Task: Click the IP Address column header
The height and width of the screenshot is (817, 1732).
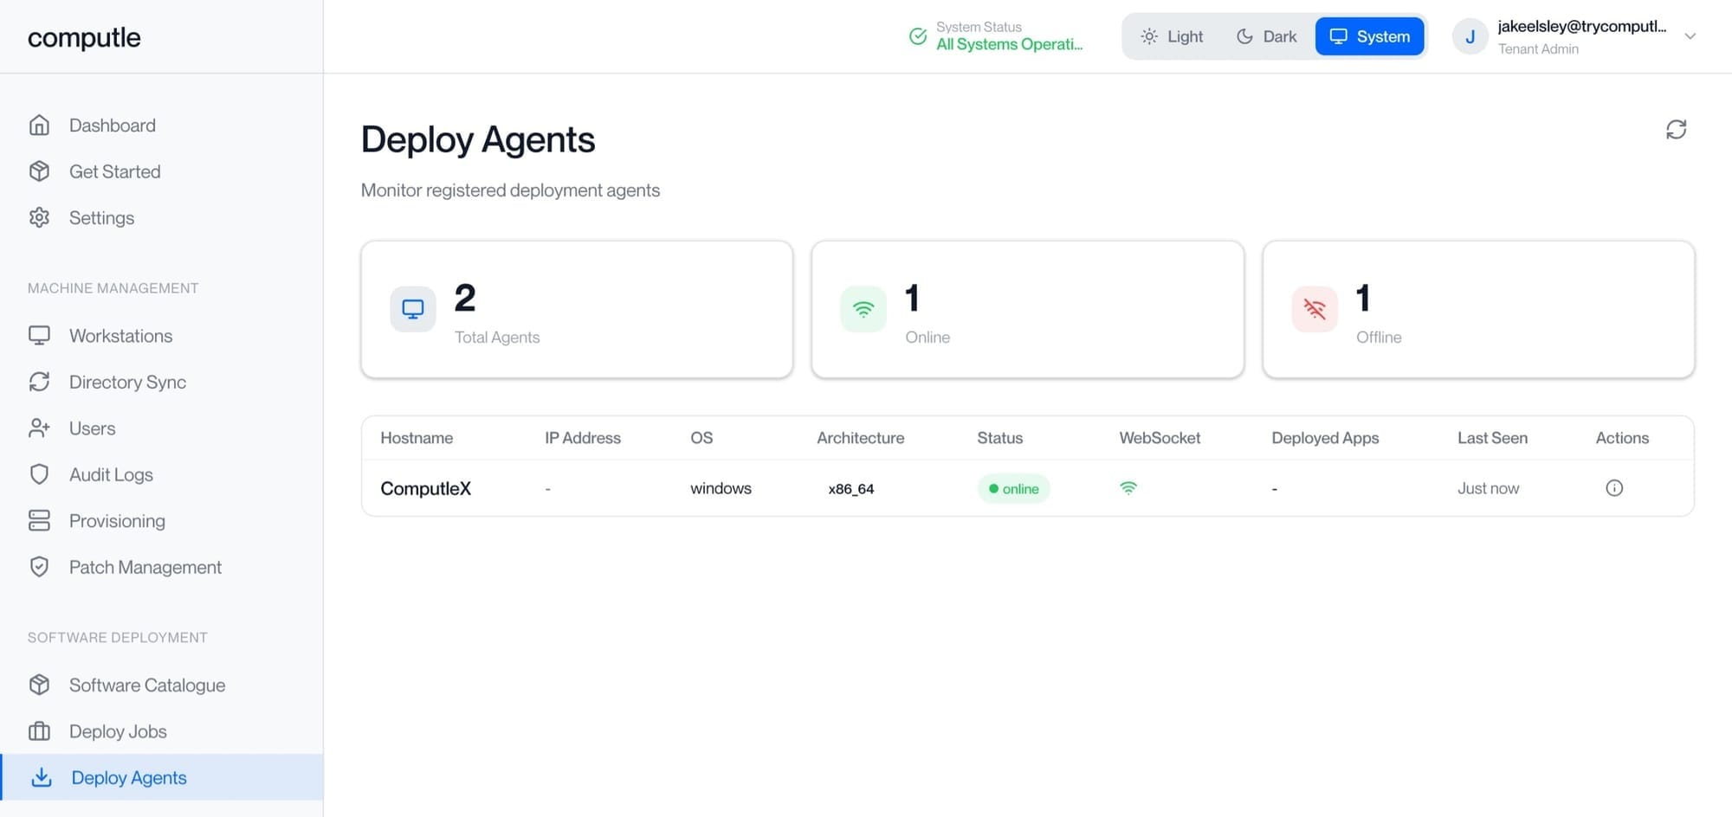Action: coord(582,438)
